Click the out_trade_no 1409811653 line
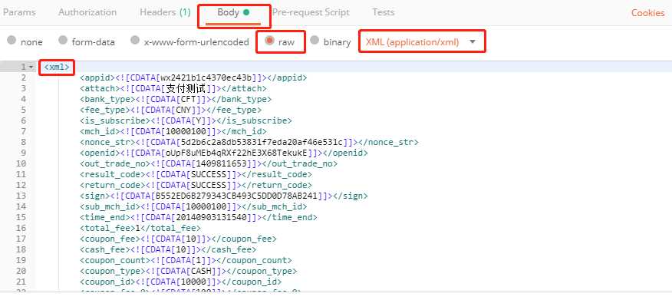Screen dimensions: 672x300 tap(209, 163)
